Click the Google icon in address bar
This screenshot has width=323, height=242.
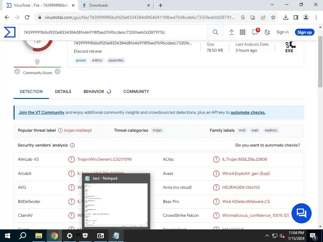pyautogui.click(x=243, y=18)
